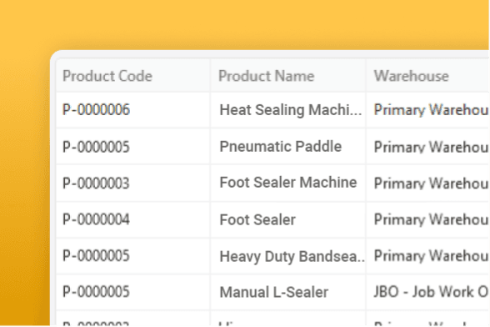This screenshot has height=327, width=490.
Task: Click Primary Warehouse in Foot Sealer Machine row
Action: pos(432,183)
